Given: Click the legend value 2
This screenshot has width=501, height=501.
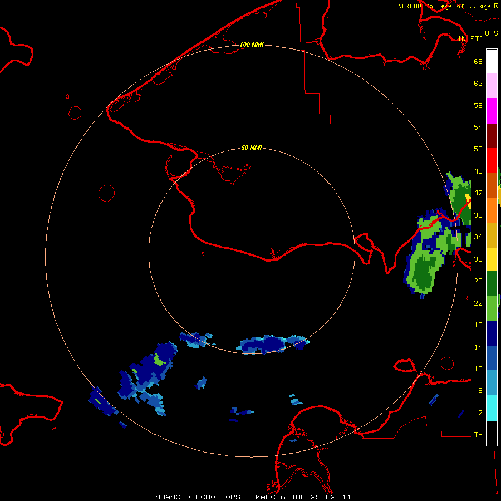Looking at the screenshot, I should 480,413.
